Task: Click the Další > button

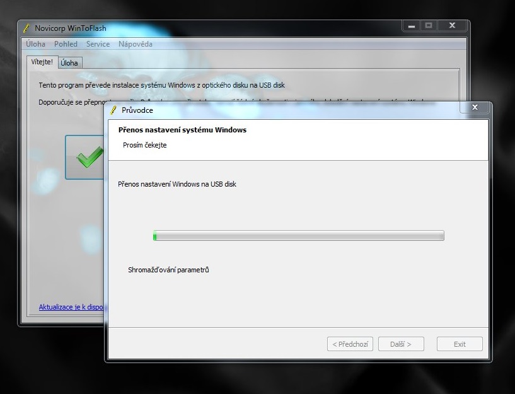Action: [401, 344]
